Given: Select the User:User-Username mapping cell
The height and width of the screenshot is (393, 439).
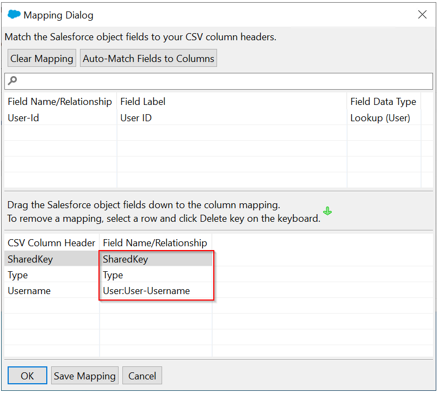Looking at the screenshot, I should 146,291.
